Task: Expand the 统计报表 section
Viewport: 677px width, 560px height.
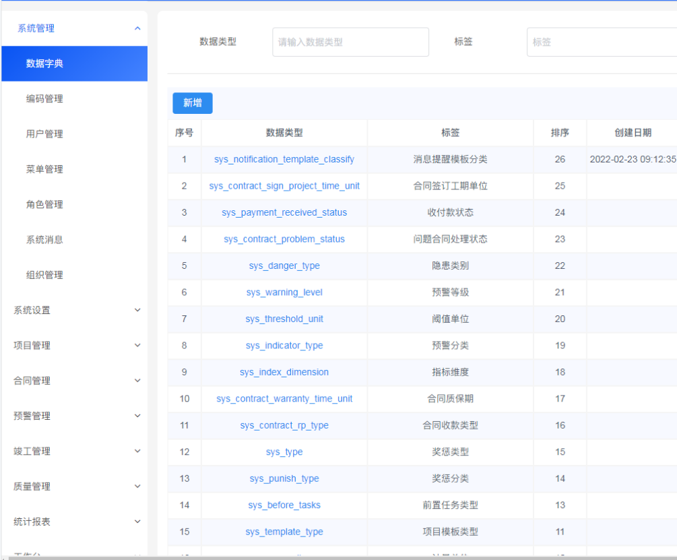Action: click(74, 522)
